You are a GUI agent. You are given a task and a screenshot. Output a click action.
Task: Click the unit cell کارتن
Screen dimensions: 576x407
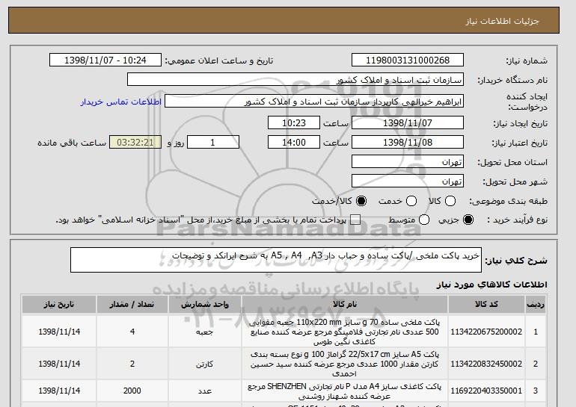205,364
